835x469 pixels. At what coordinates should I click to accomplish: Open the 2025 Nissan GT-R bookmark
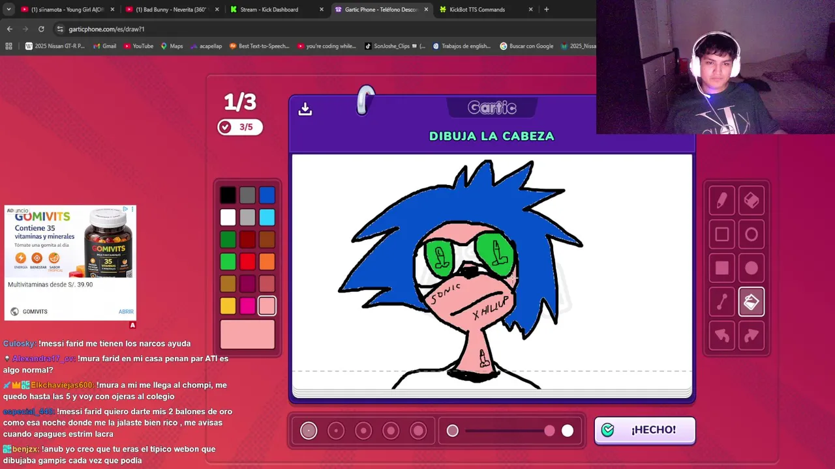[x=55, y=46]
